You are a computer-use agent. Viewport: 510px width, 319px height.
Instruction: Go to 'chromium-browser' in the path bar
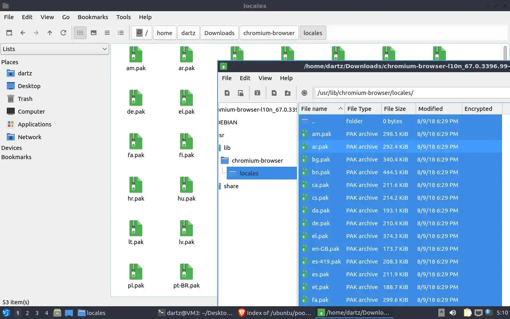point(269,33)
